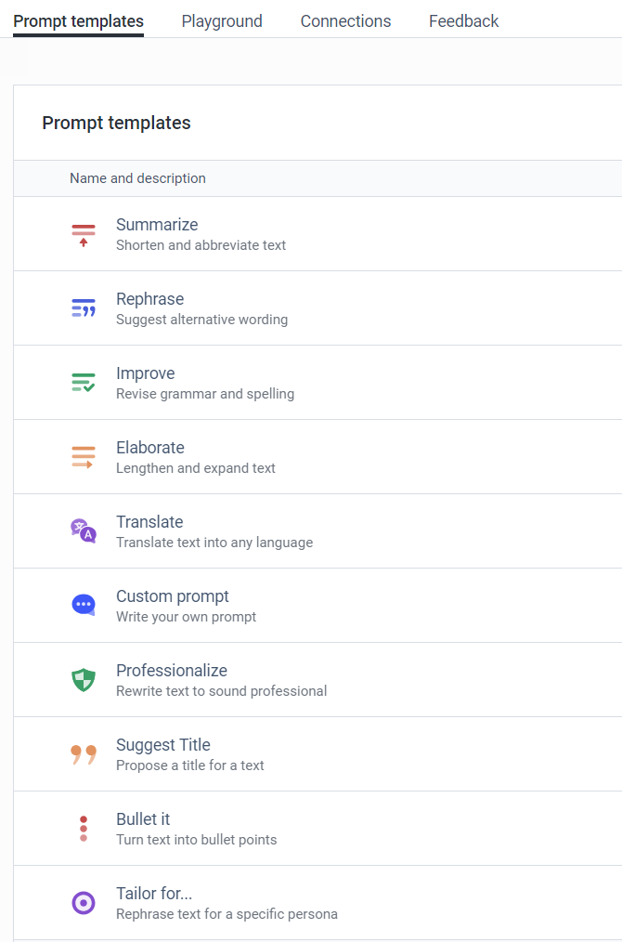Open the Summarize template name

point(157,225)
